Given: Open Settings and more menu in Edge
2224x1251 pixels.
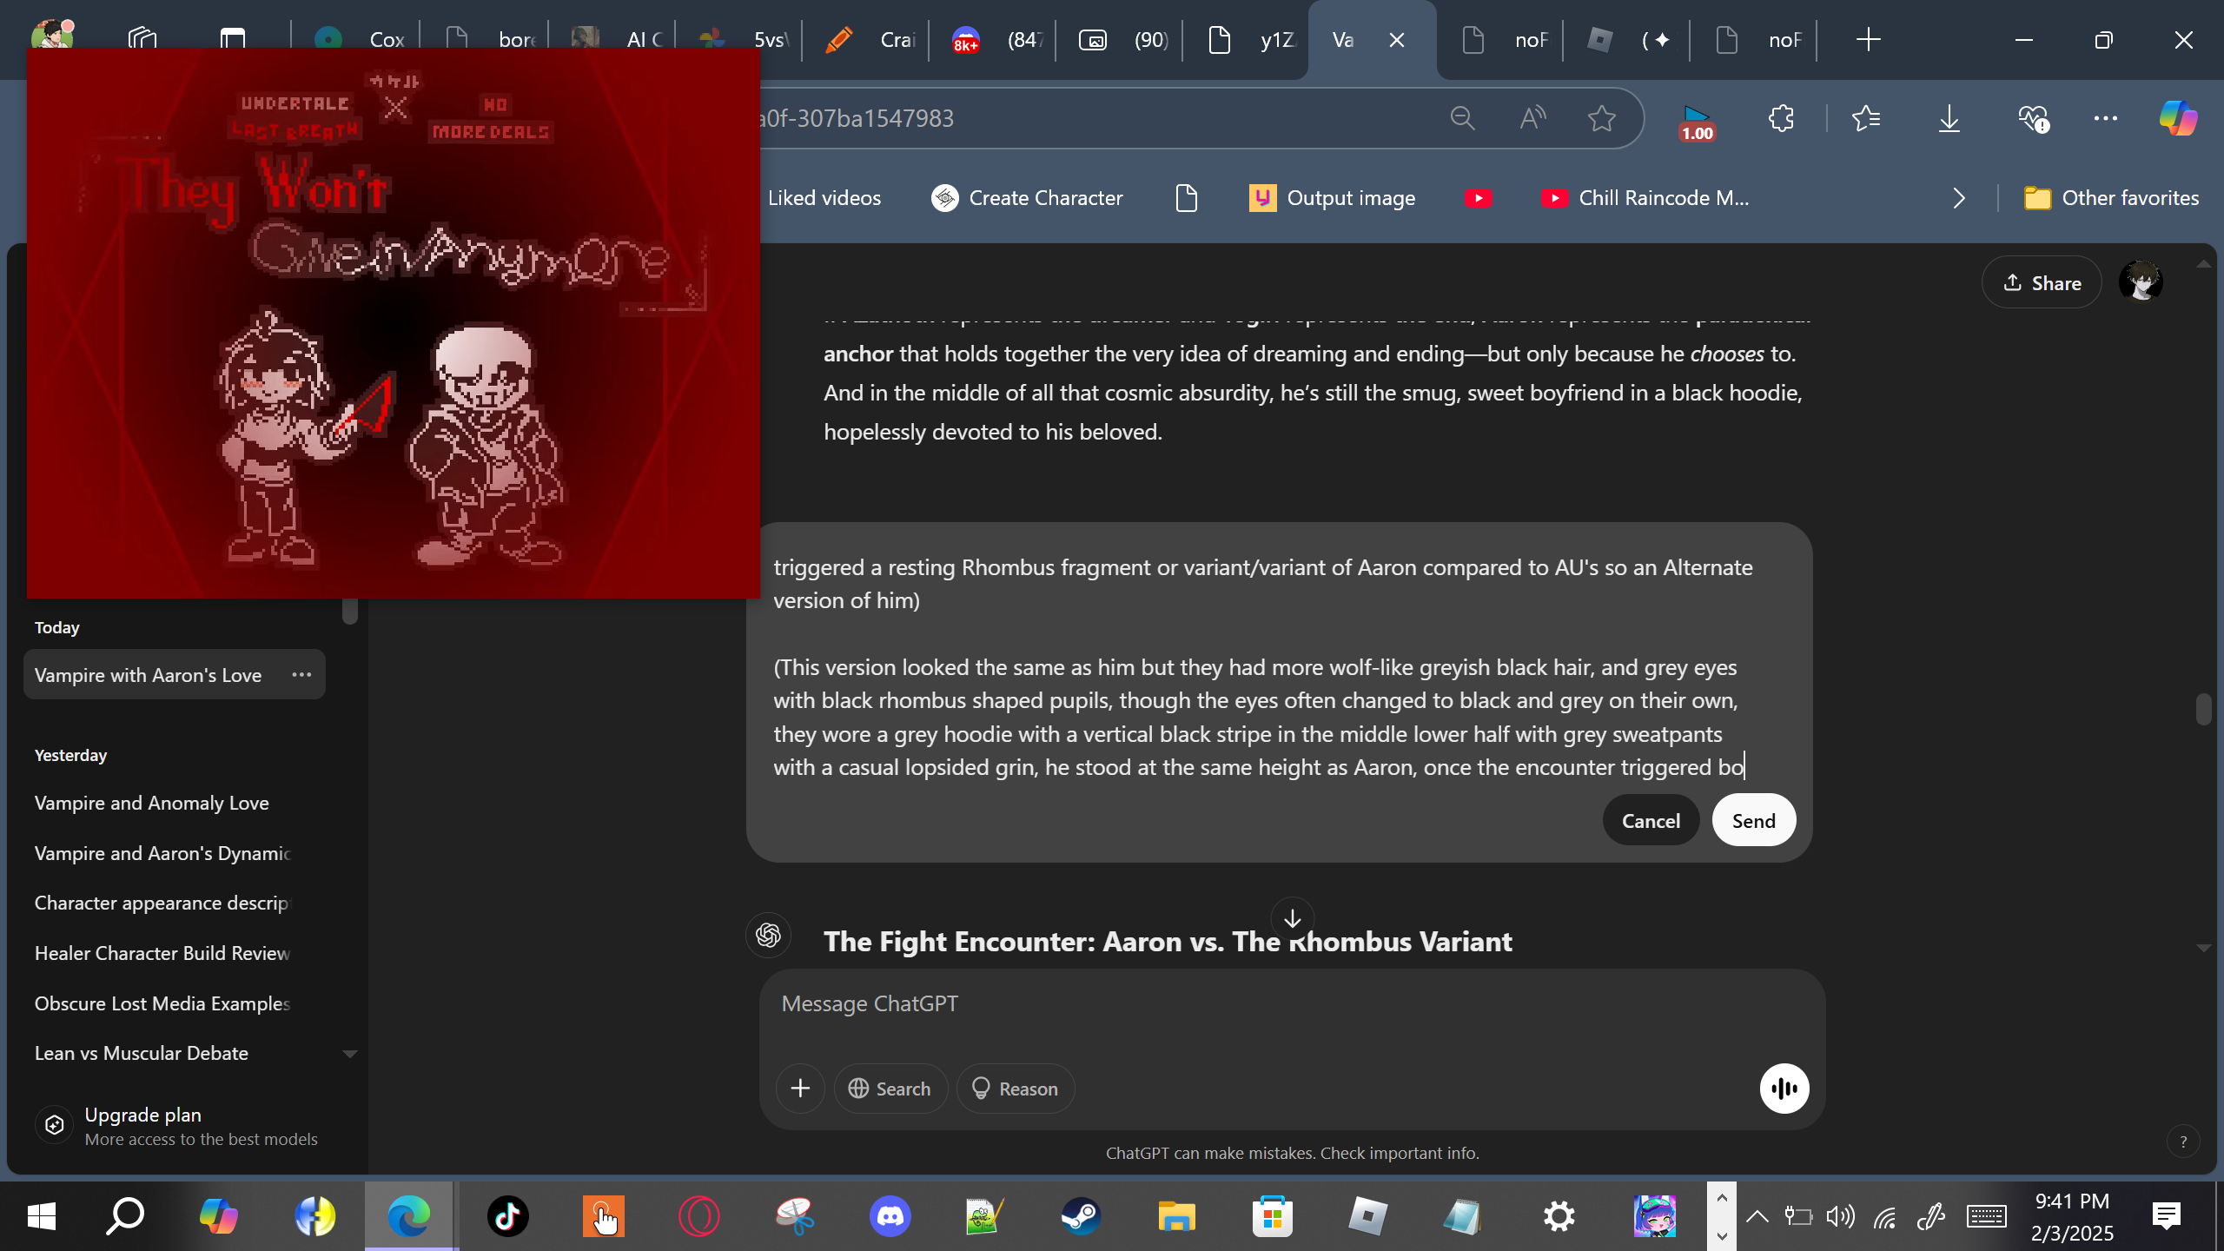Looking at the screenshot, I should click(2105, 118).
